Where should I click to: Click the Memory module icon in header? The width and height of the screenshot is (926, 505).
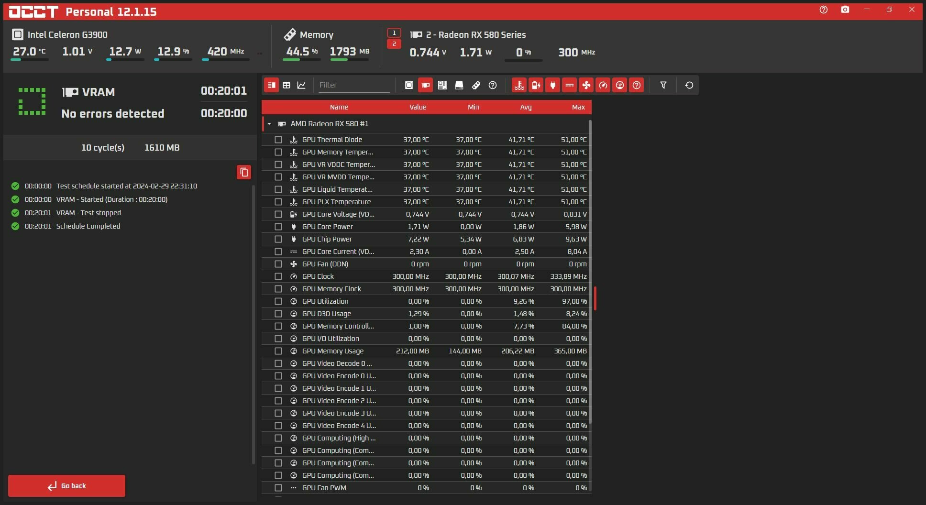pos(290,34)
